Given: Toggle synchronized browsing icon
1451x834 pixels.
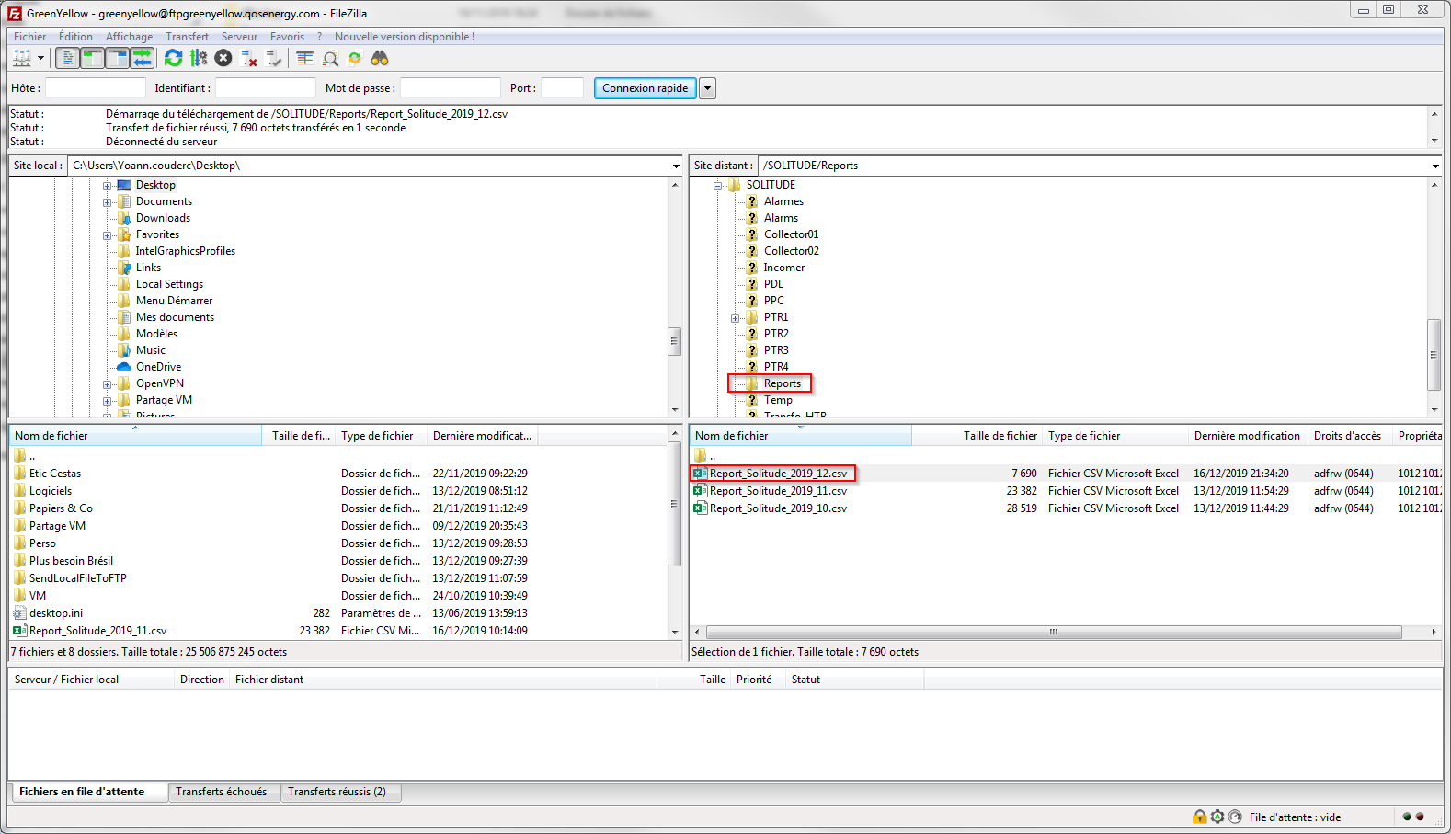Looking at the screenshot, I should pyautogui.click(x=355, y=59).
